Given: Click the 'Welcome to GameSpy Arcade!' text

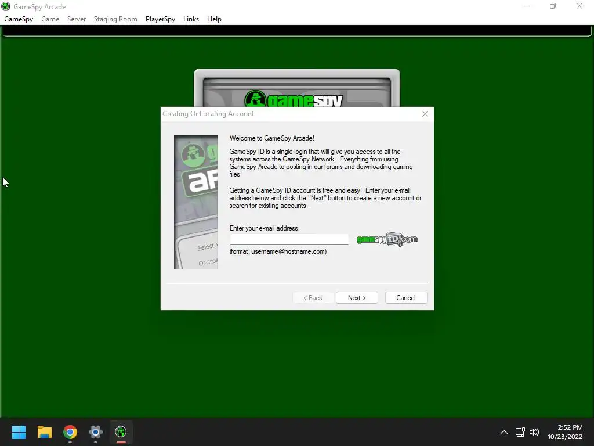Looking at the screenshot, I should point(271,138).
